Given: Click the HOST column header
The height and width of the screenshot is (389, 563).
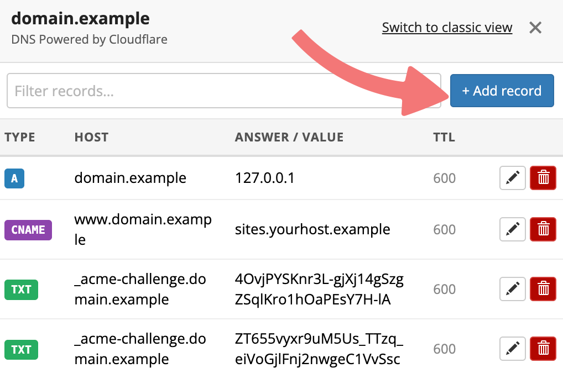Looking at the screenshot, I should [x=91, y=137].
